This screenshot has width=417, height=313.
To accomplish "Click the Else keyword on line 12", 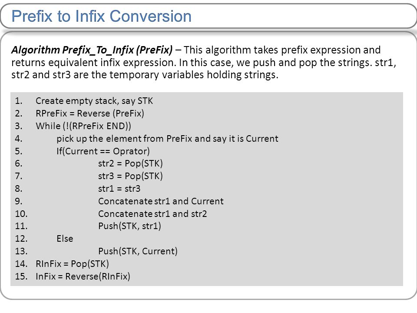I will pyautogui.click(x=65, y=239).
